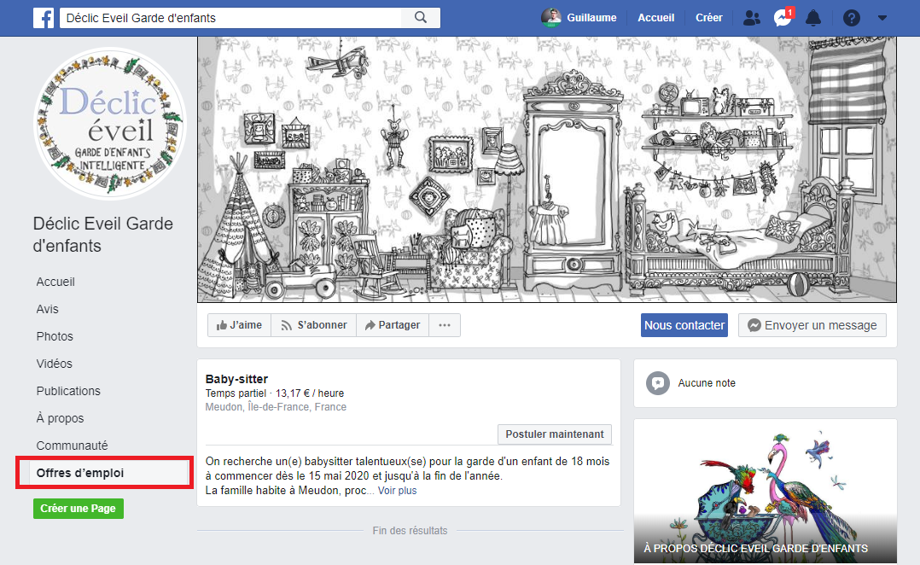
Task: Open the help question mark icon
Action: pos(852,18)
